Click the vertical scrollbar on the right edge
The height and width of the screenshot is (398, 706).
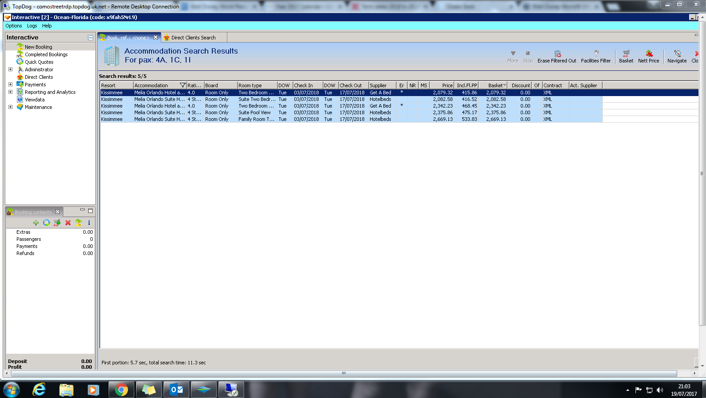coord(702,174)
